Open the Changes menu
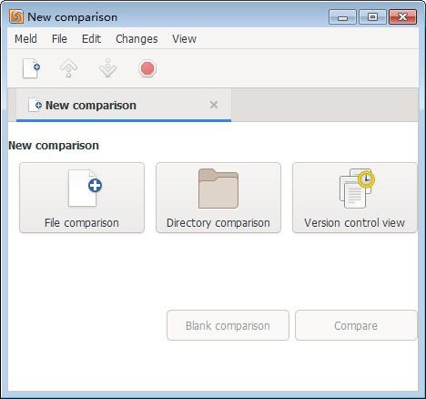426x399 pixels. pyautogui.click(x=137, y=39)
